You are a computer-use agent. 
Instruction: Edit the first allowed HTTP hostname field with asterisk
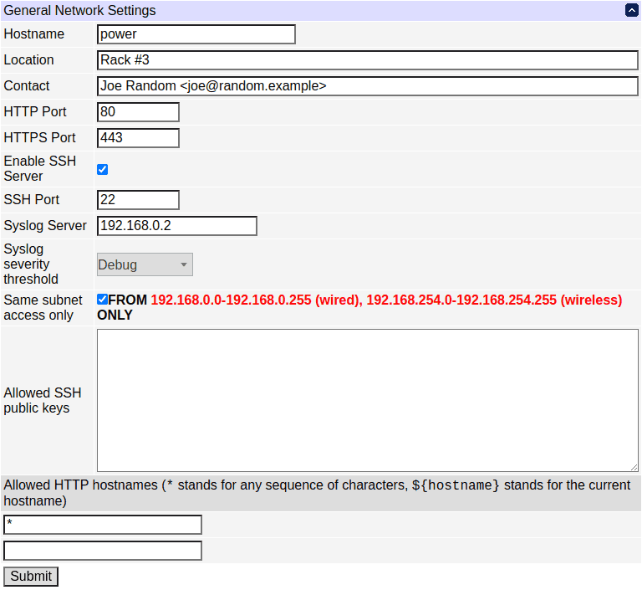click(103, 525)
